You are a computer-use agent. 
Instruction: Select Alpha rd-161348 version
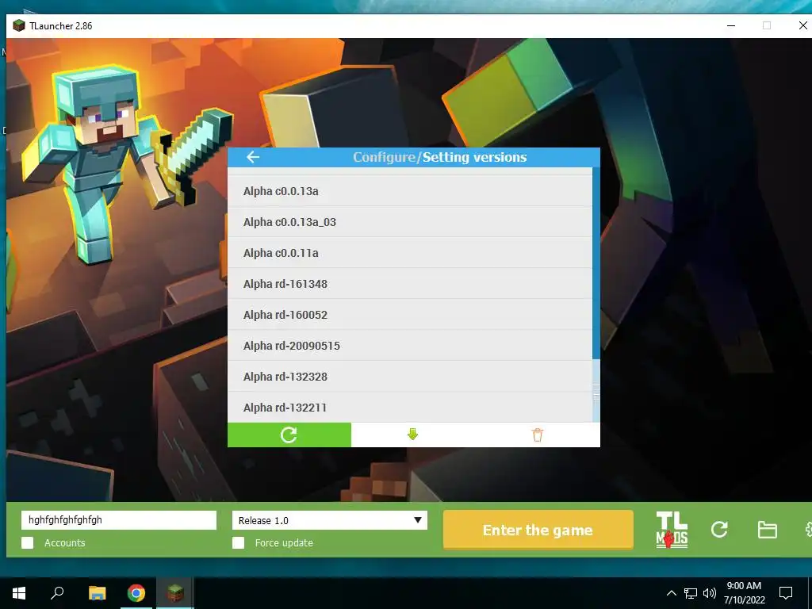coord(410,284)
